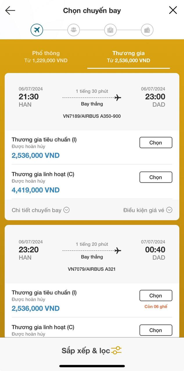Select the Thương gia fare tab

point(129,57)
